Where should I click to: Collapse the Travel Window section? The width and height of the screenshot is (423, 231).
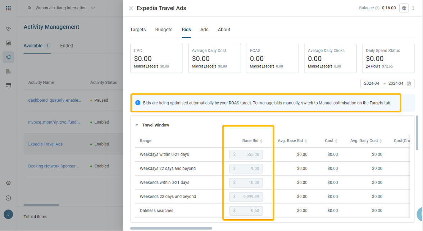click(137, 125)
